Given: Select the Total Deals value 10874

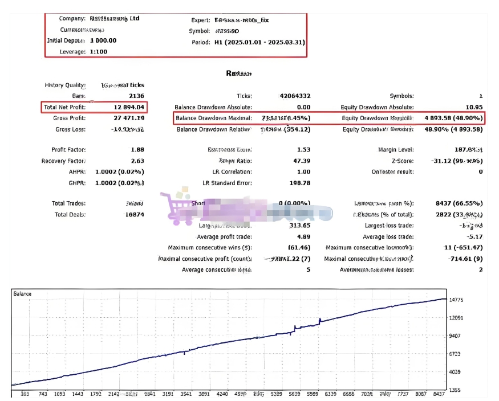Looking at the screenshot, I should tap(135, 215).
